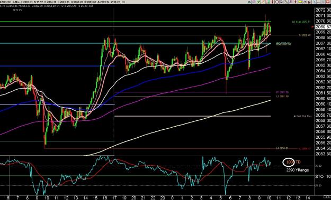Click the highlighted current price 2069.87 label

[323, 27]
